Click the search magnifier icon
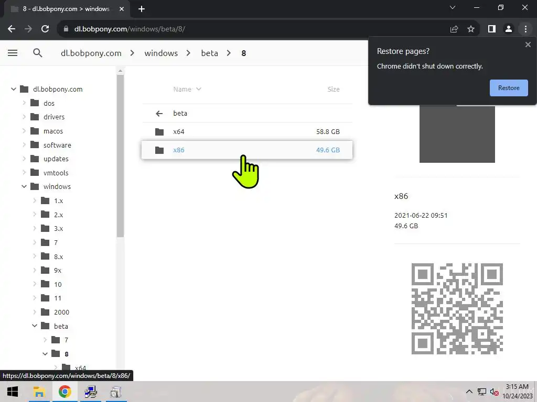 (x=38, y=53)
